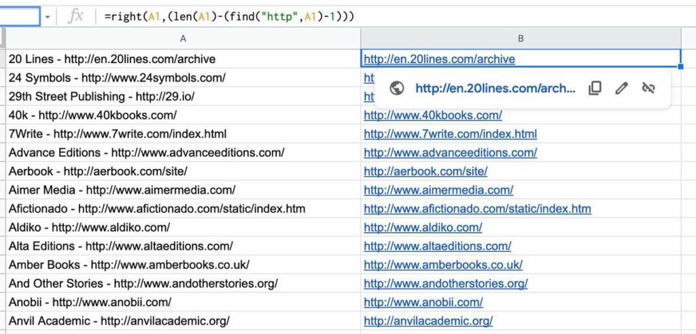Image resolution: width=696 pixels, height=334 pixels.
Task: Select cell '20 Lines - http://en.20lines.com/archive'
Action: pyautogui.click(x=183, y=58)
